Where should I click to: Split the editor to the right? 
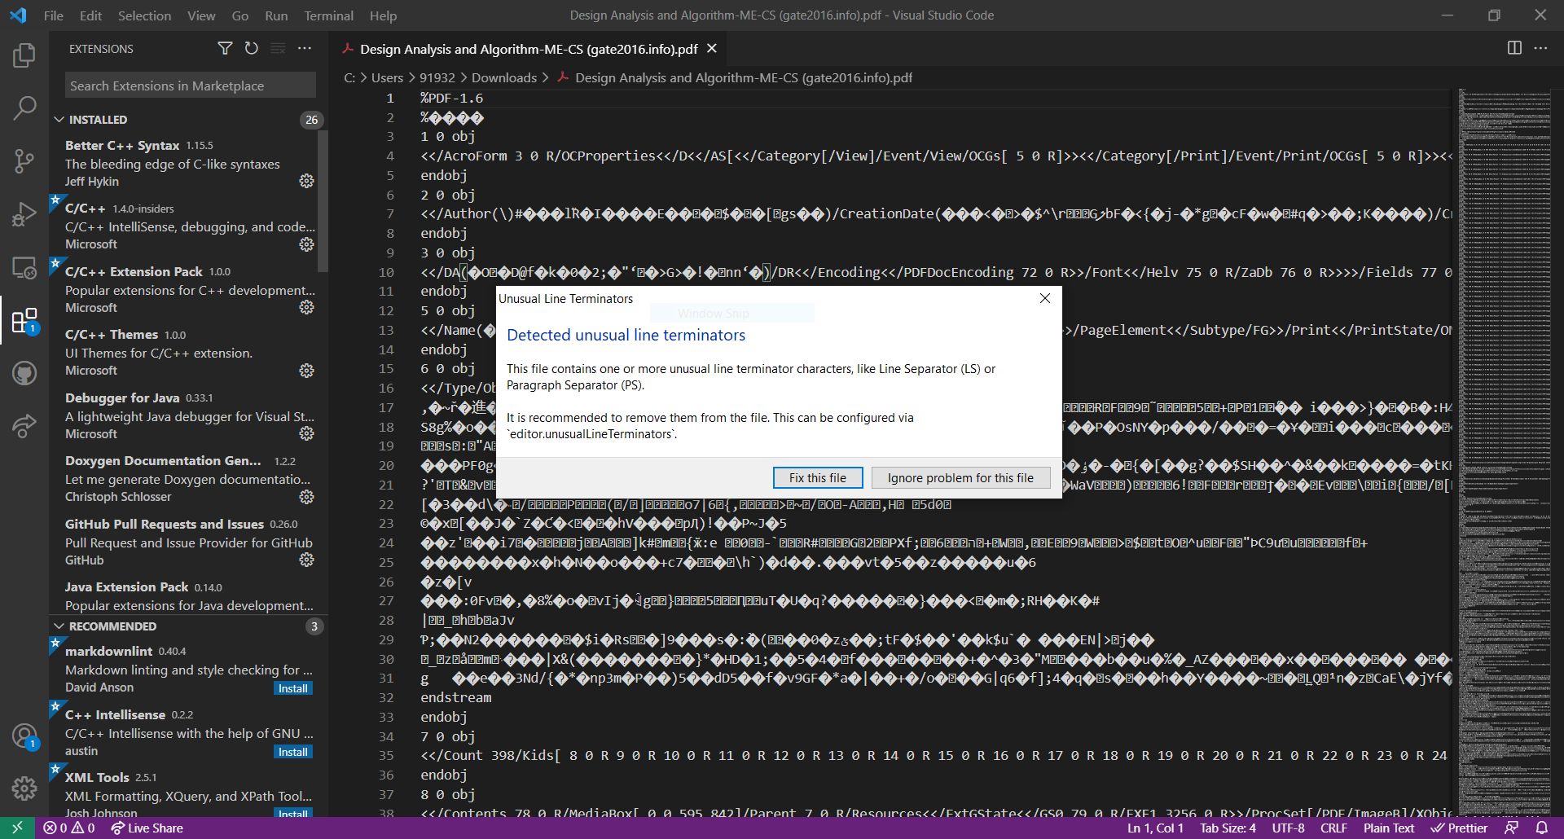[1514, 48]
